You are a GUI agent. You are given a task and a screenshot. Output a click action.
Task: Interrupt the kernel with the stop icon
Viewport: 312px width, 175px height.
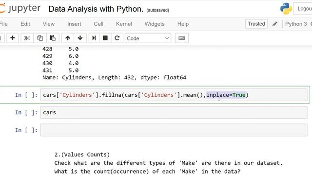(x=105, y=38)
